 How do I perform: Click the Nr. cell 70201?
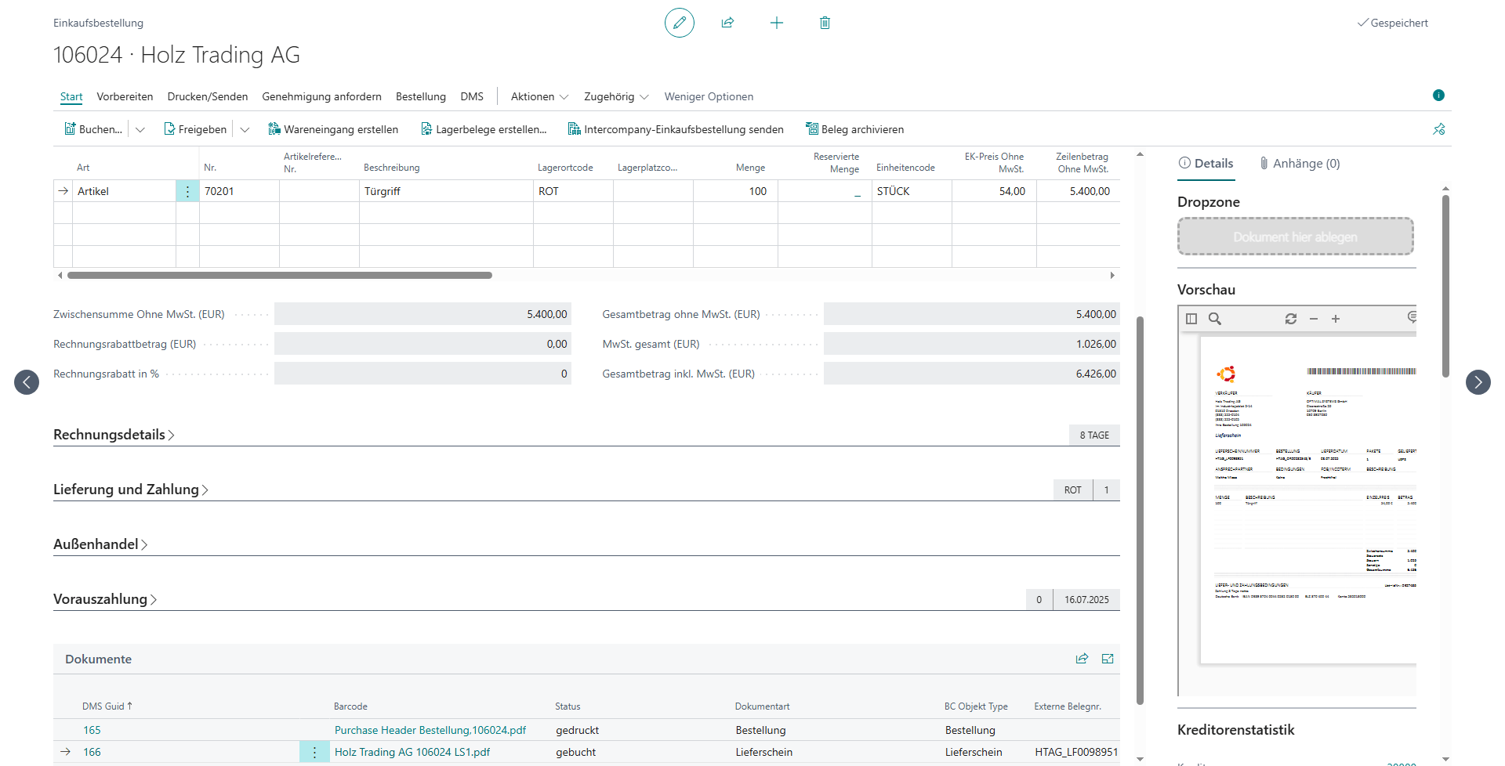[239, 191]
